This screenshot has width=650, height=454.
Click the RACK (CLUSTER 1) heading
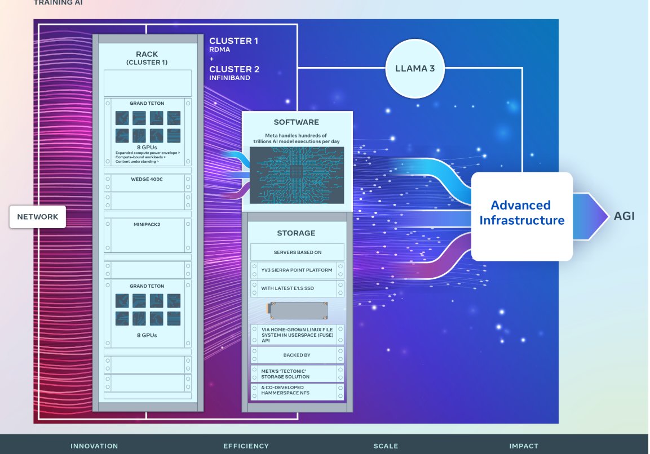point(147,58)
